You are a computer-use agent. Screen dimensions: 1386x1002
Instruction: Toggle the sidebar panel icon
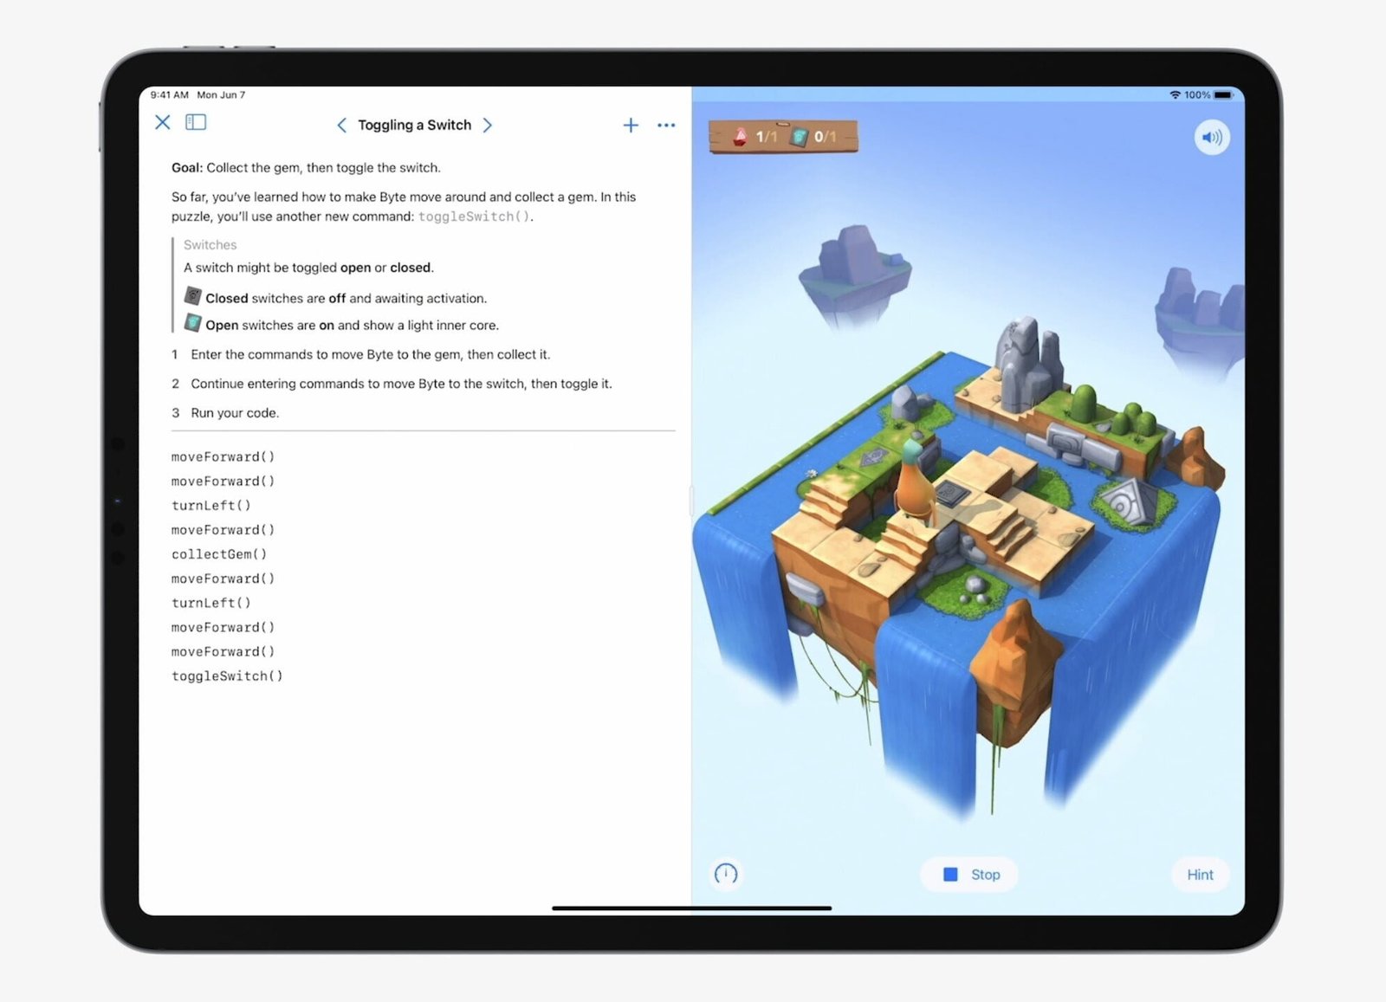[196, 123]
